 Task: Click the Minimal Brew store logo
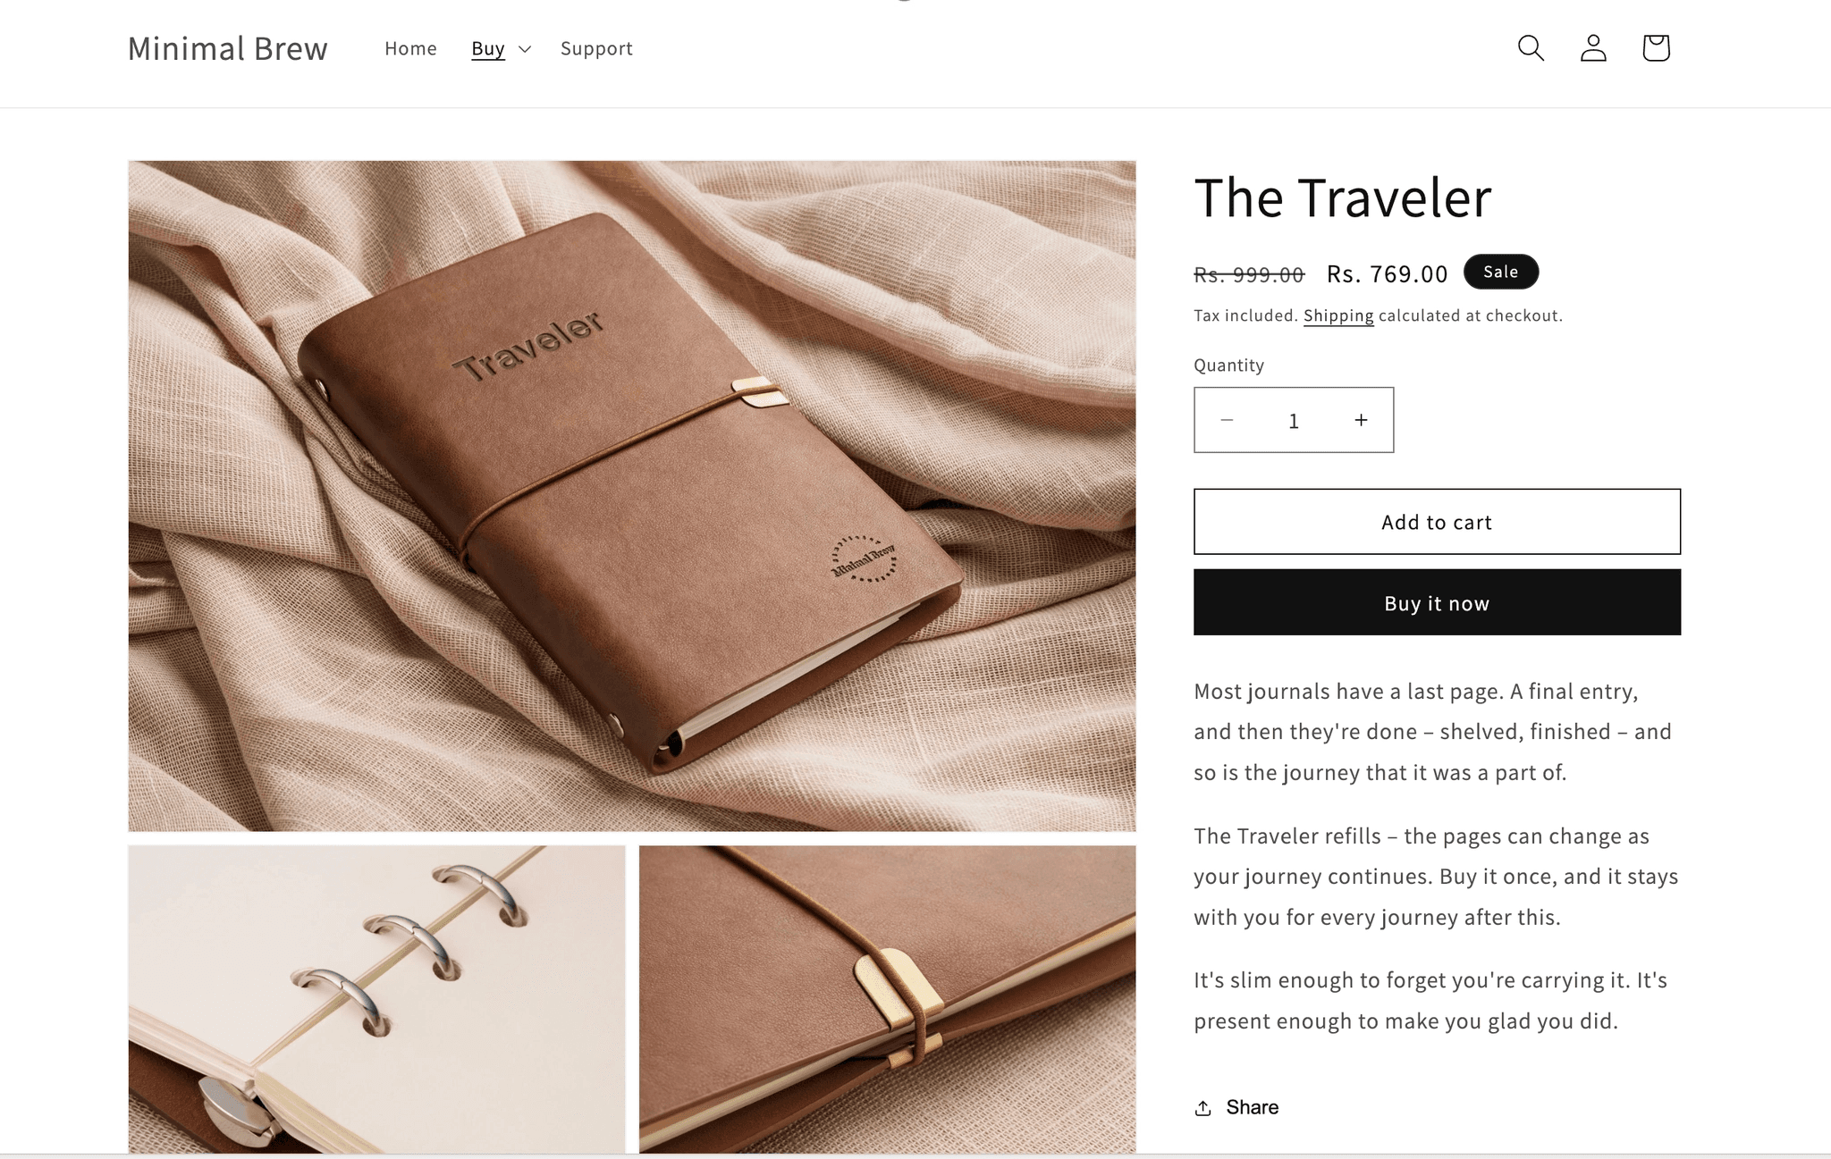(228, 48)
